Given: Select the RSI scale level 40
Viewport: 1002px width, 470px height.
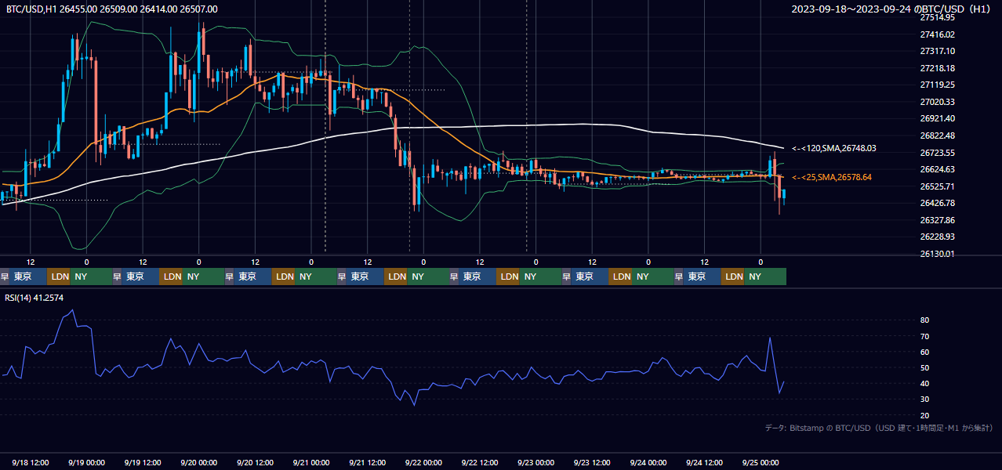Looking at the screenshot, I should pyautogui.click(x=924, y=384).
